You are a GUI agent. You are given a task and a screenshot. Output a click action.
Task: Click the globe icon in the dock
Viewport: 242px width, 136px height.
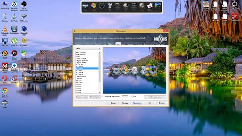coord(142,6)
